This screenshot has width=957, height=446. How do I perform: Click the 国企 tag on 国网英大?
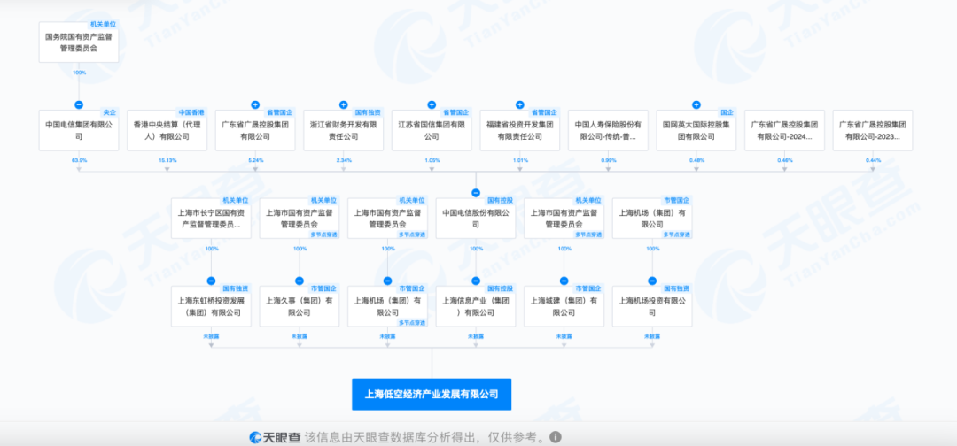coord(728,112)
